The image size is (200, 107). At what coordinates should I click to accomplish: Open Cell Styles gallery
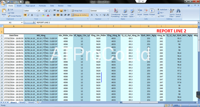click(132, 13)
